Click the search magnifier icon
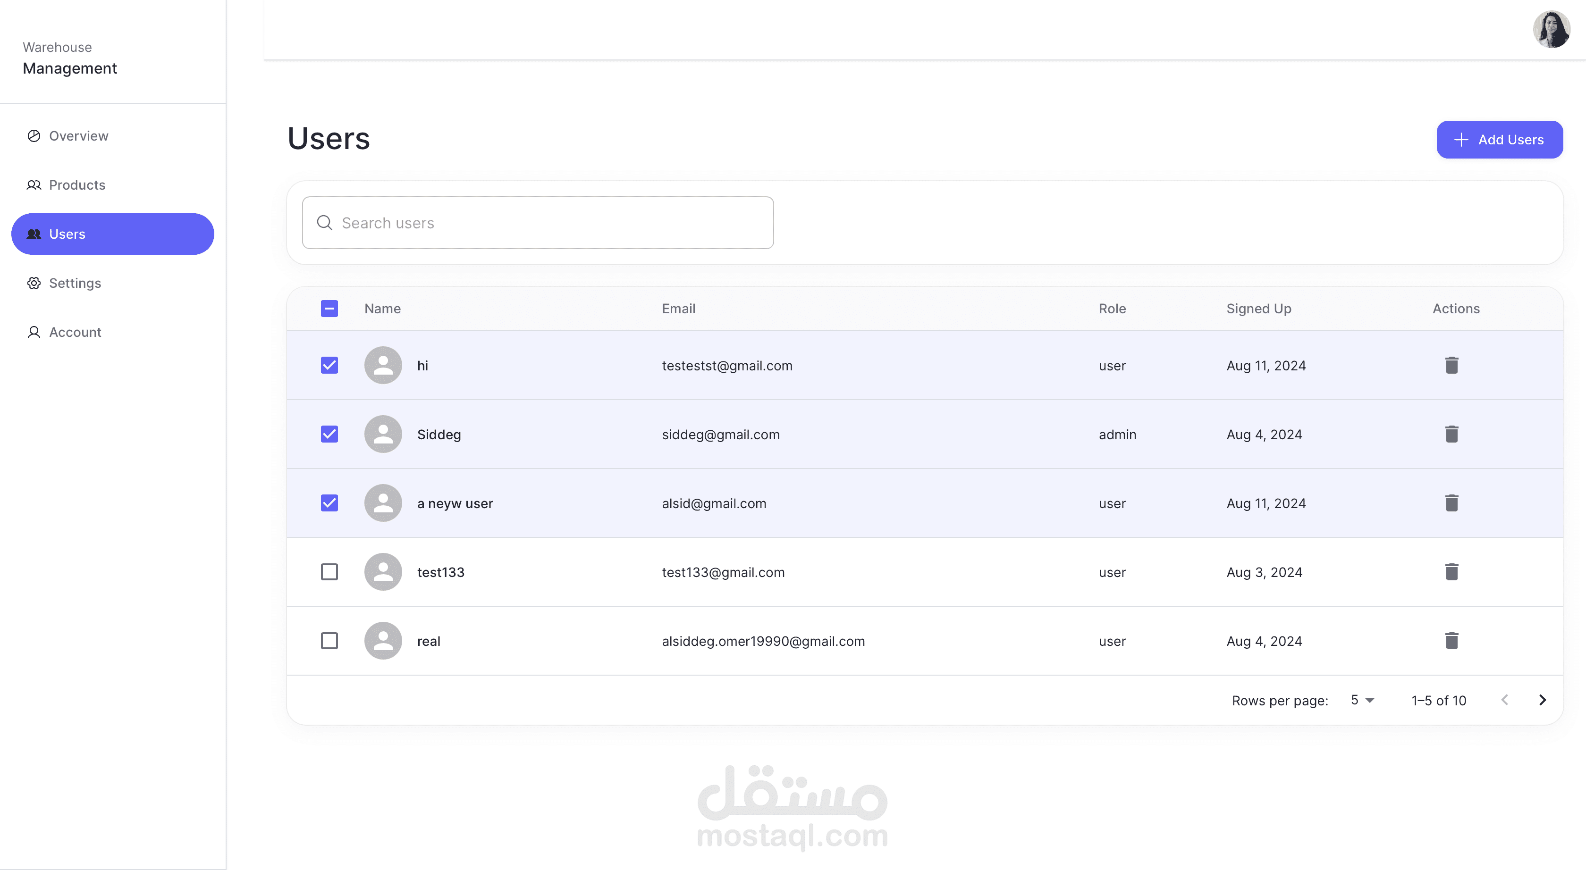The width and height of the screenshot is (1586, 870). pyautogui.click(x=324, y=223)
